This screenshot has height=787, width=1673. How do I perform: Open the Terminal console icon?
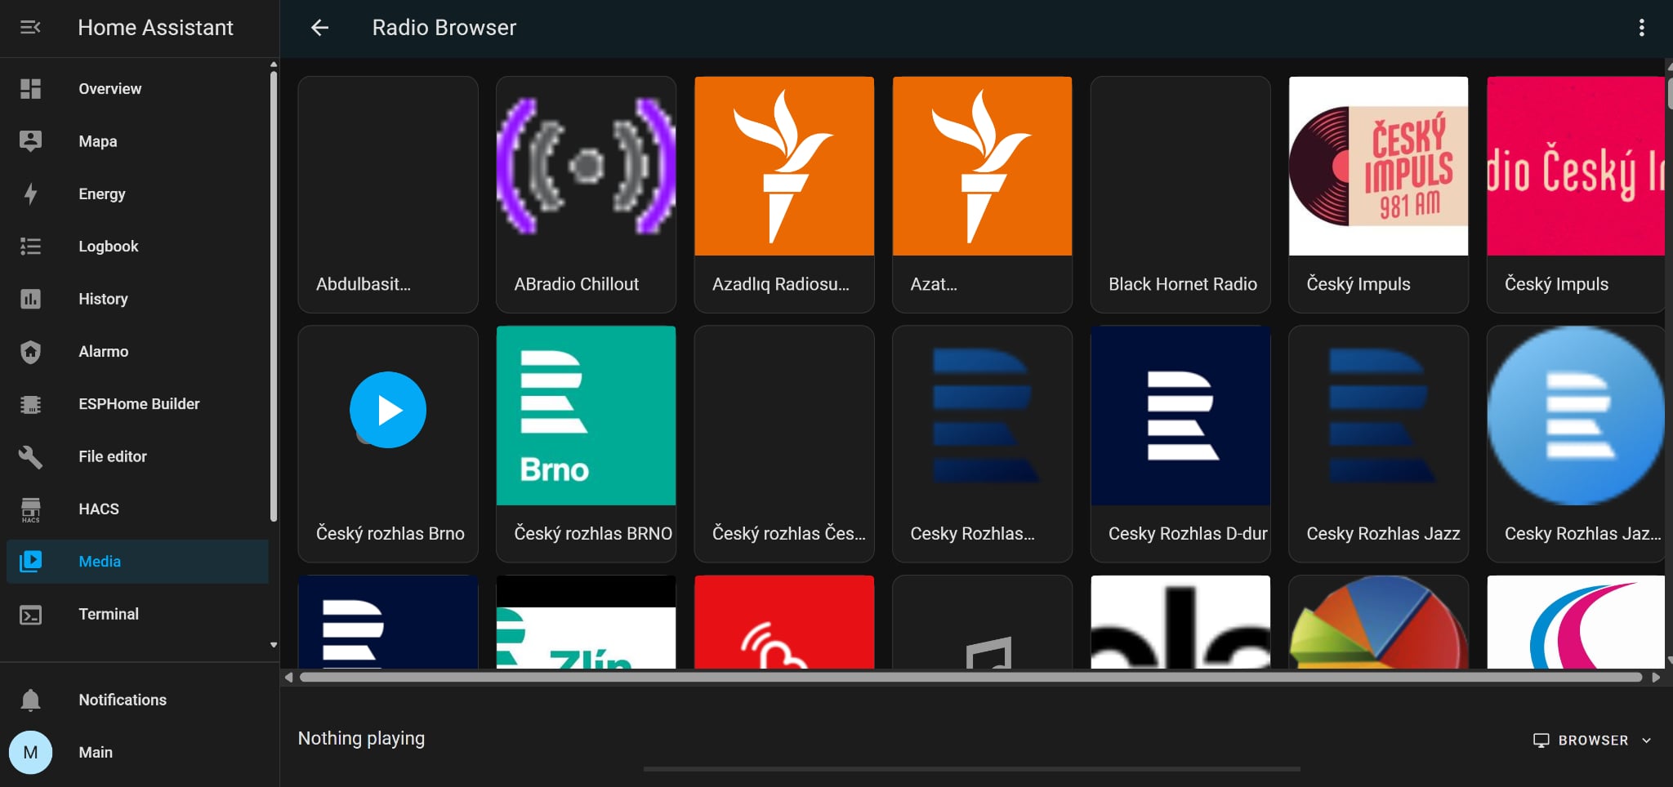pyautogui.click(x=30, y=615)
